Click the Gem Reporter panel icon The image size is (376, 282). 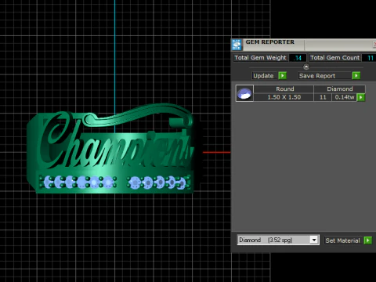tap(237, 45)
